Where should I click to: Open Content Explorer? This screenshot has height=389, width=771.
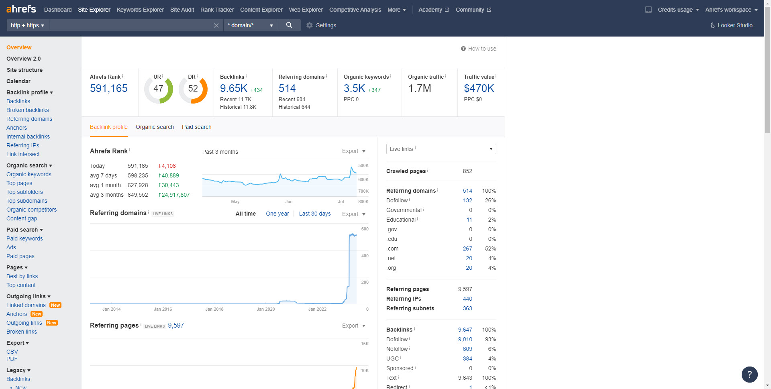(261, 10)
